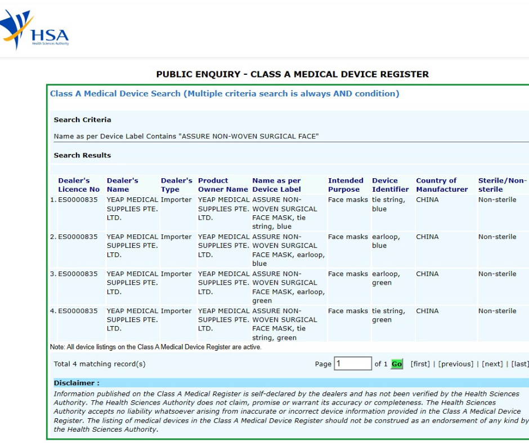Sort by Country of Manufacturer column header
Image resolution: width=529 pixels, height=443 pixels.
click(442, 185)
